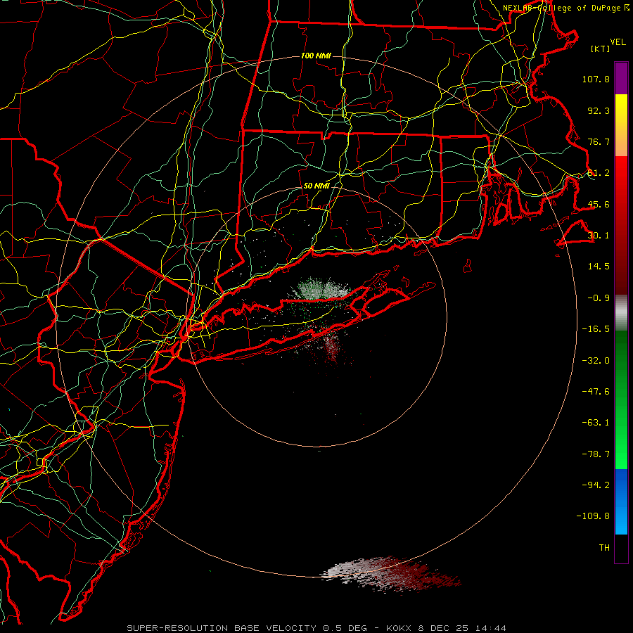633x633 pixels.
Task: Click the 45.6 velocity scale value
Action: (x=599, y=204)
